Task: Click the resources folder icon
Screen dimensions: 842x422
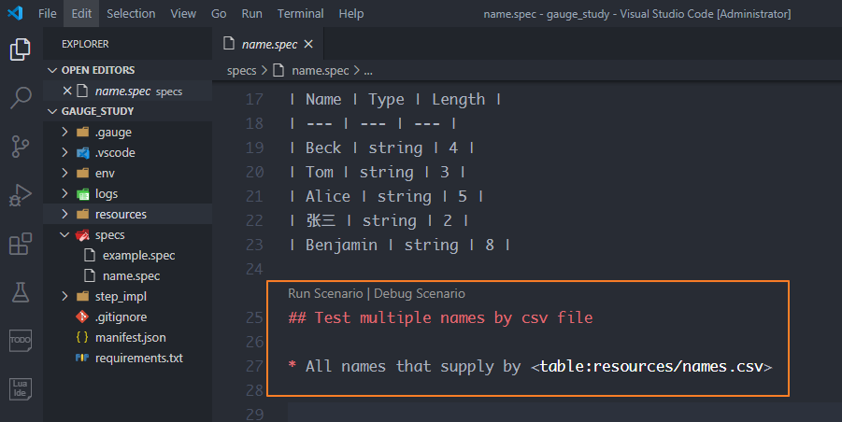Action: pos(82,215)
